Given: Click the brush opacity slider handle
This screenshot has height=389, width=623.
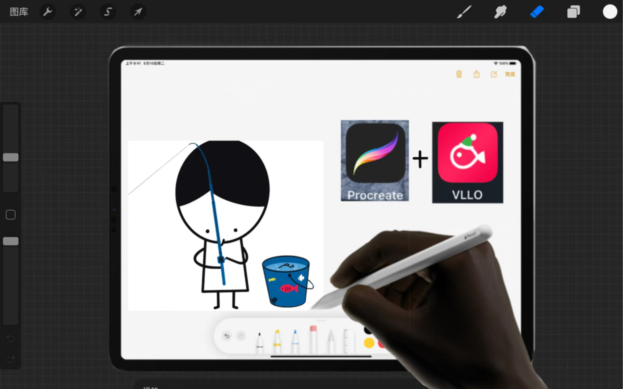Looking at the screenshot, I should click(11, 241).
